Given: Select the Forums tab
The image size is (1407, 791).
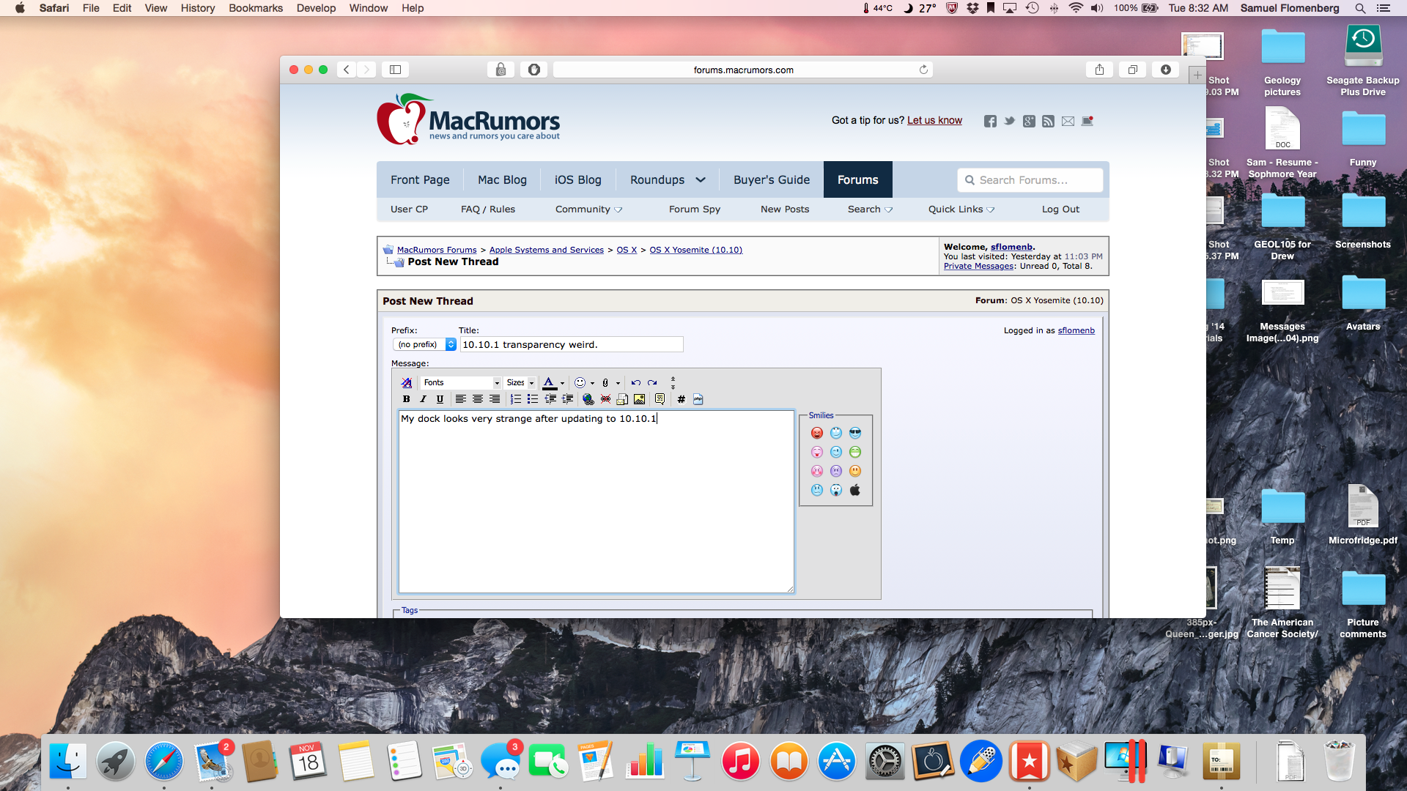Looking at the screenshot, I should (857, 179).
